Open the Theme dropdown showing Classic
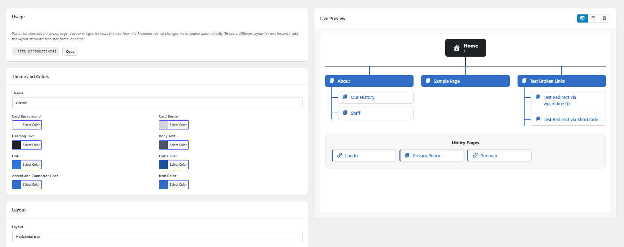The height and width of the screenshot is (247, 624). [x=157, y=103]
